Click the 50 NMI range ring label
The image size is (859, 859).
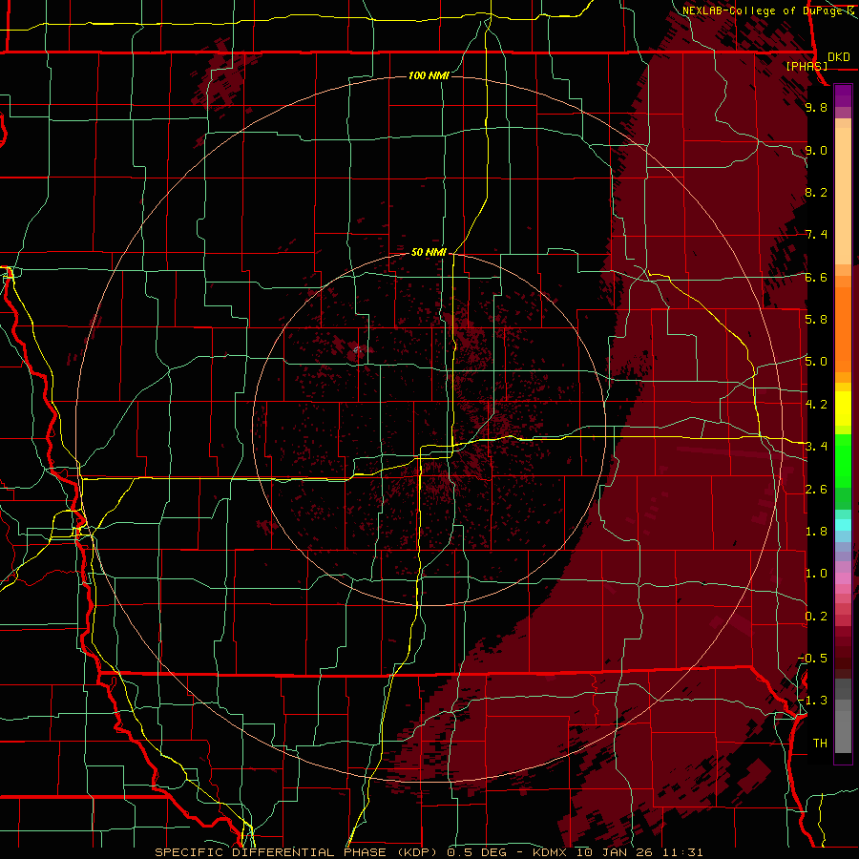point(429,252)
